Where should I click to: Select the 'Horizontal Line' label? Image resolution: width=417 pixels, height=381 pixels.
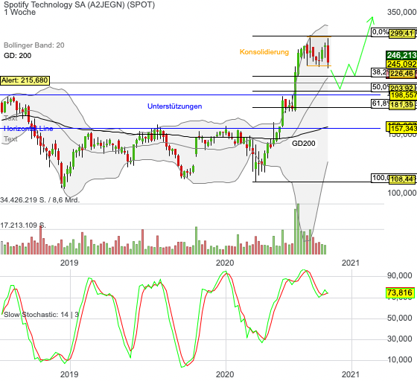pyautogui.click(x=28, y=129)
